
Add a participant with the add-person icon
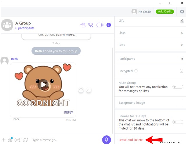point(83,25)
